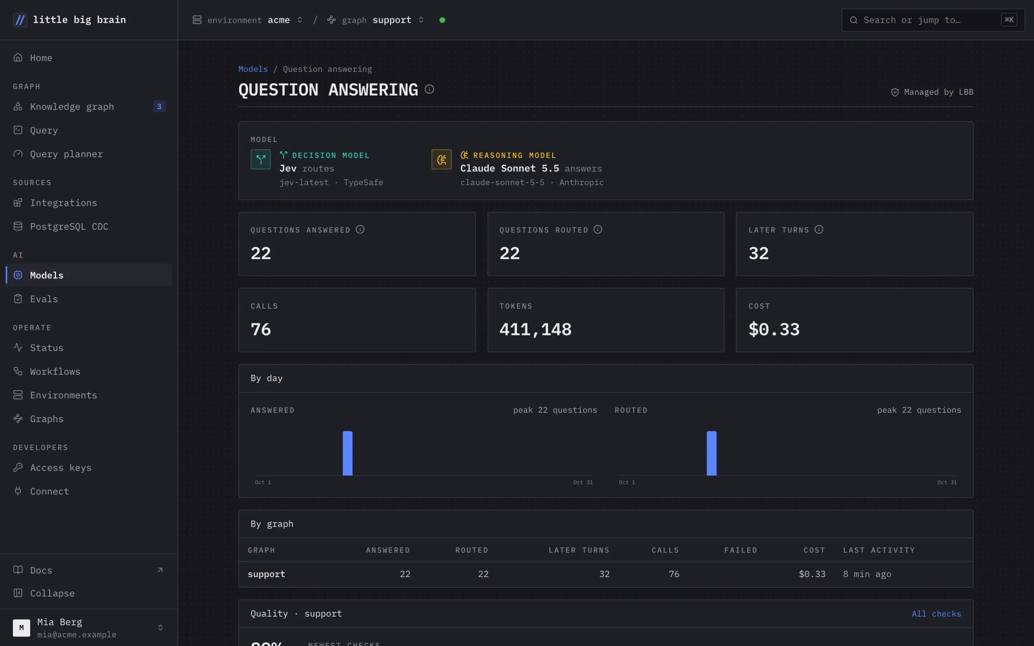The image size is (1034, 646).
Task: Click the Models breadcrumb link
Action: coord(253,69)
